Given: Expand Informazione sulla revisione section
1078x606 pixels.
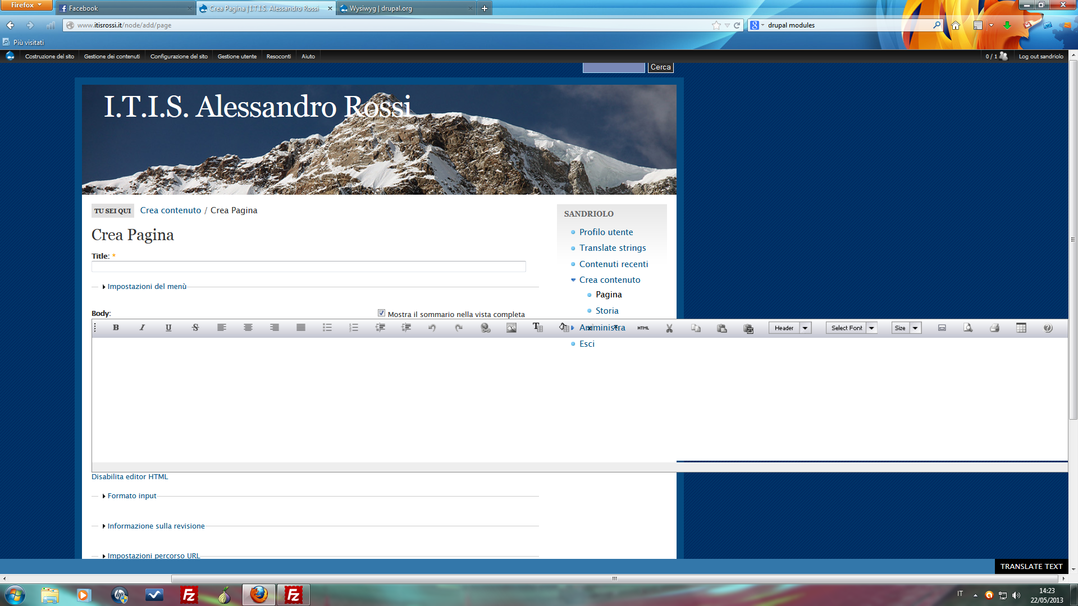Looking at the screenshot, I should pos(156,526).
